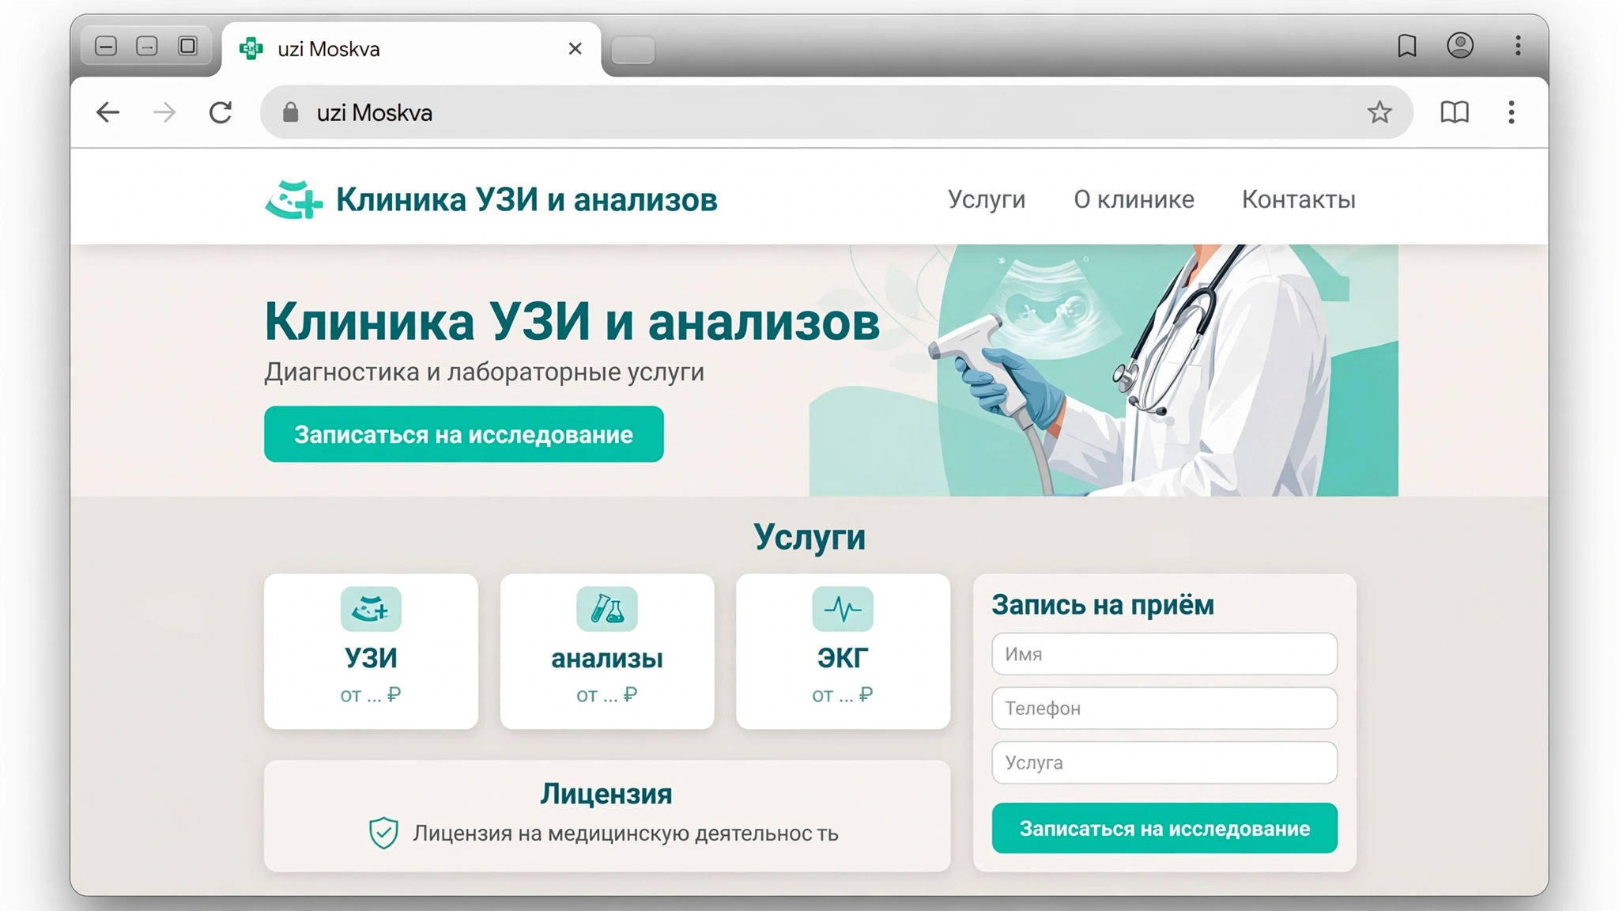The image size is (1619, 911).
Task: Focus the Имя input field
Action: 1164,654
